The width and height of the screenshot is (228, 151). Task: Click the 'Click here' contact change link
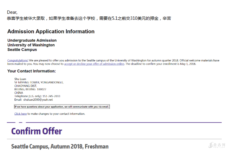(20, 114)
